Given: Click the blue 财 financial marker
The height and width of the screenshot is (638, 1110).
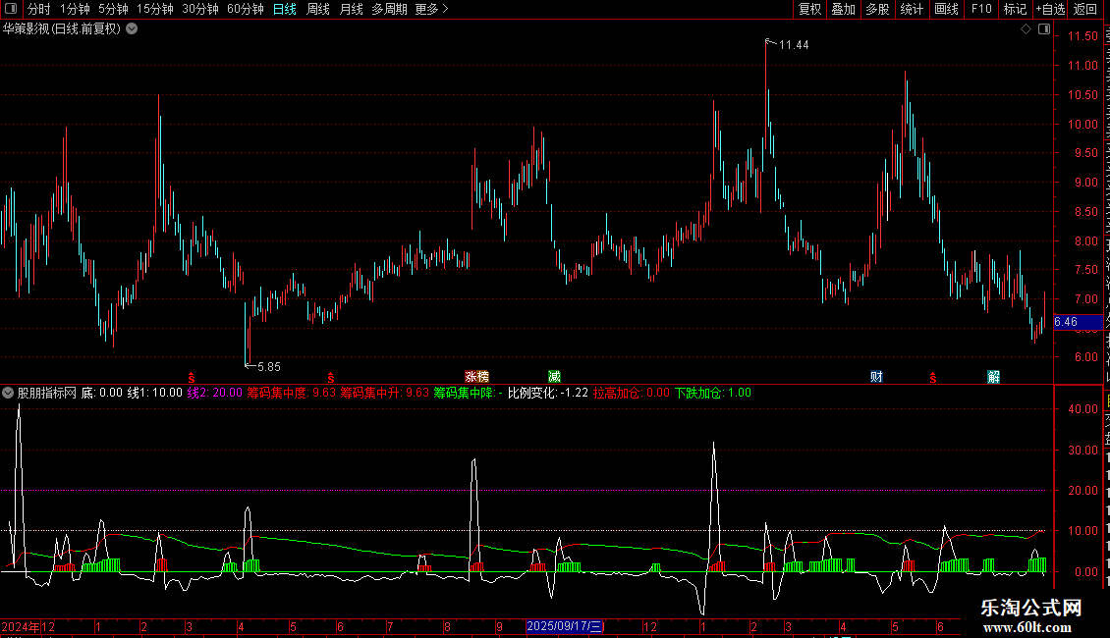Looking at the screenshot, I should [x=876, y=377].
